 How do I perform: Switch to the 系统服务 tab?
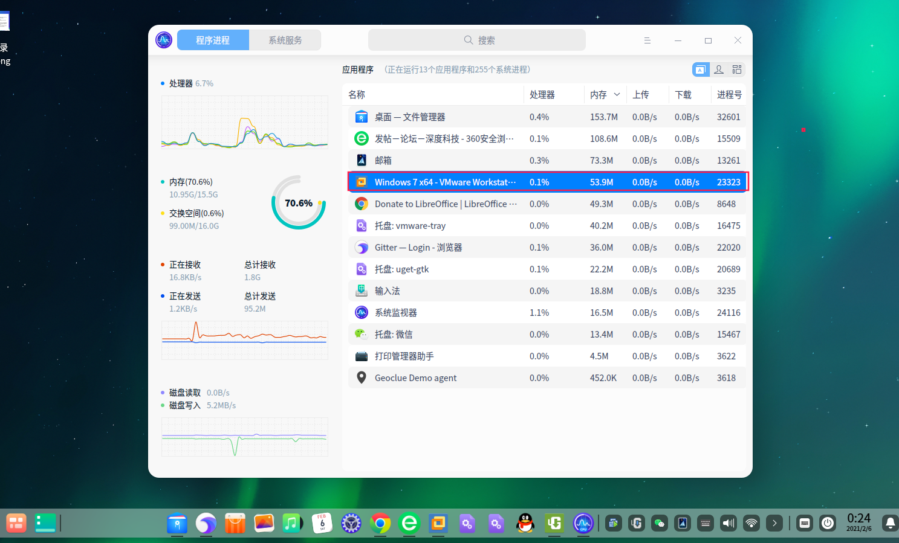point(285,40)
